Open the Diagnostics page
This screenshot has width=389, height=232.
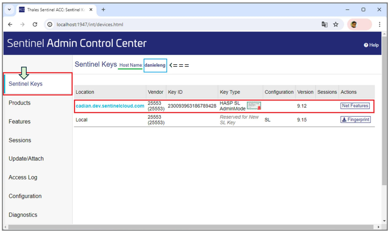(x=23, y=215)
